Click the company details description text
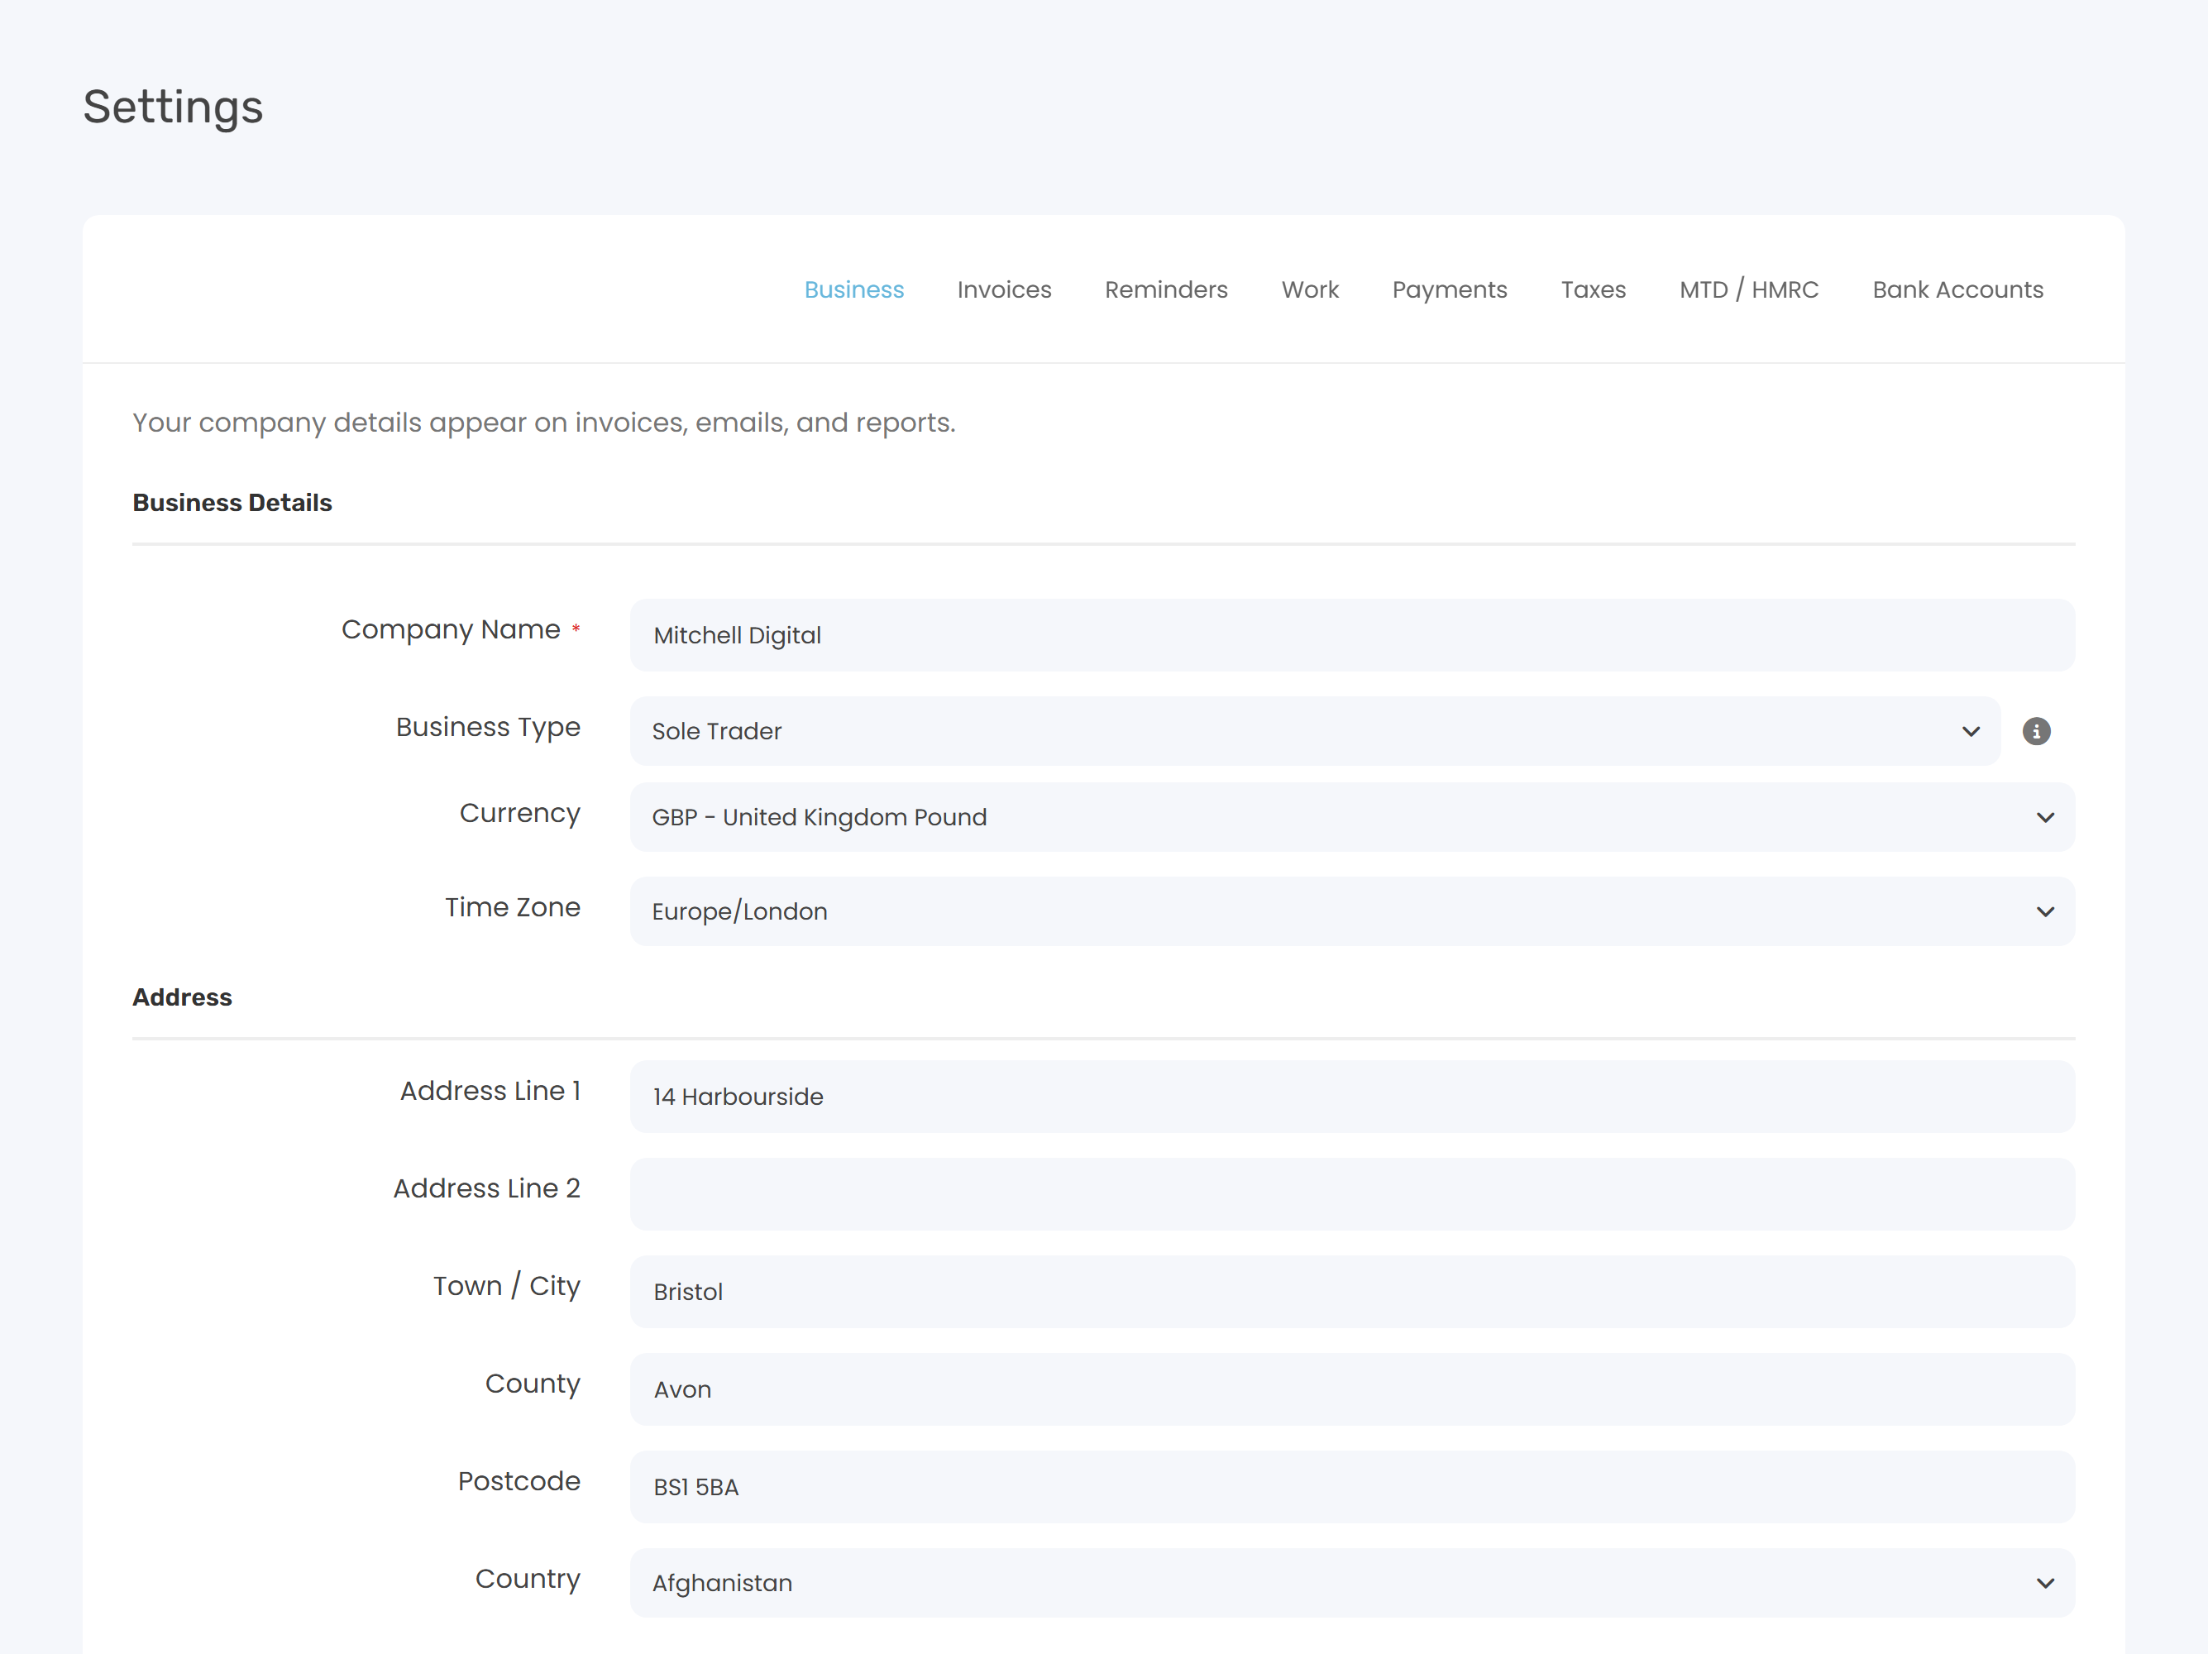This screenshot has width=2208, height=1654. (x=544, y=423)
